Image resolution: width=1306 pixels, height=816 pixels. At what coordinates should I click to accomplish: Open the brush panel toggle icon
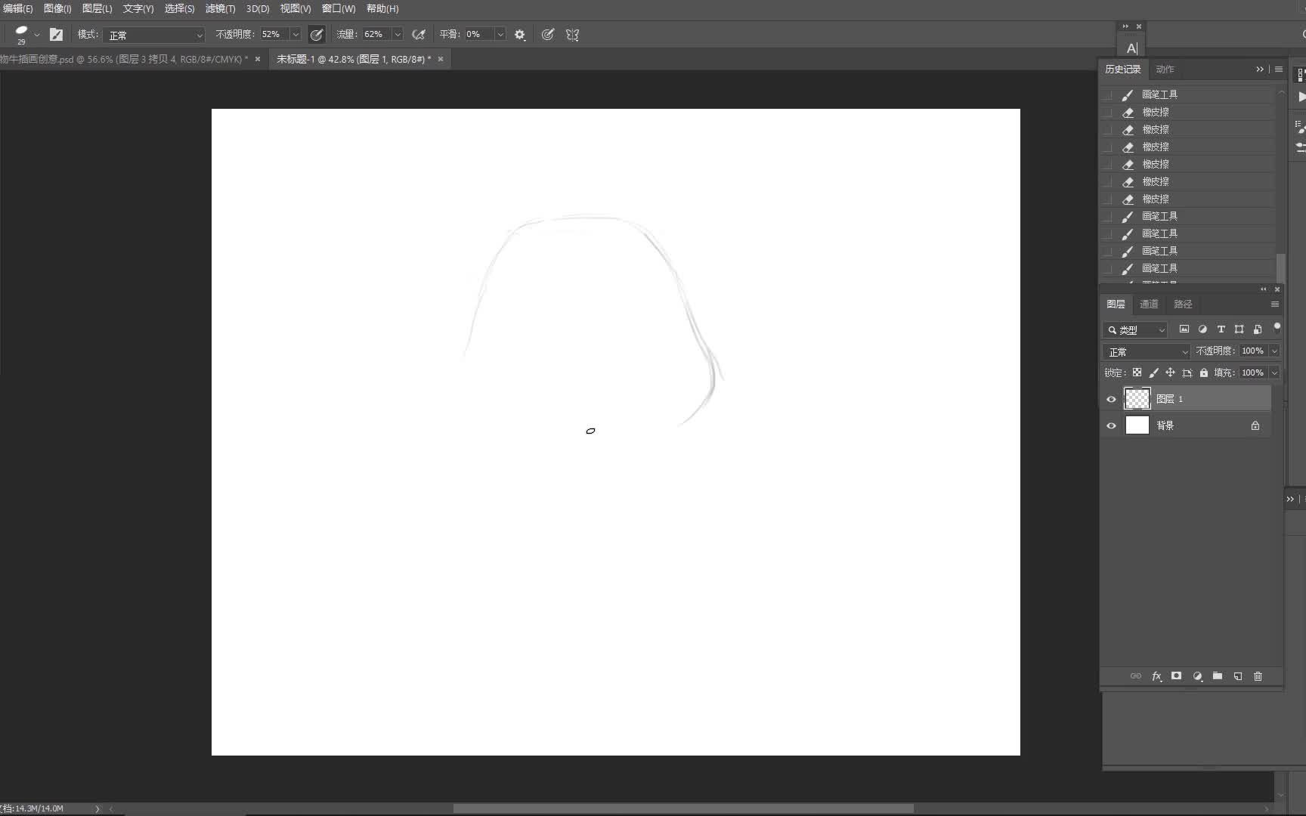click(x=56, y=34)
